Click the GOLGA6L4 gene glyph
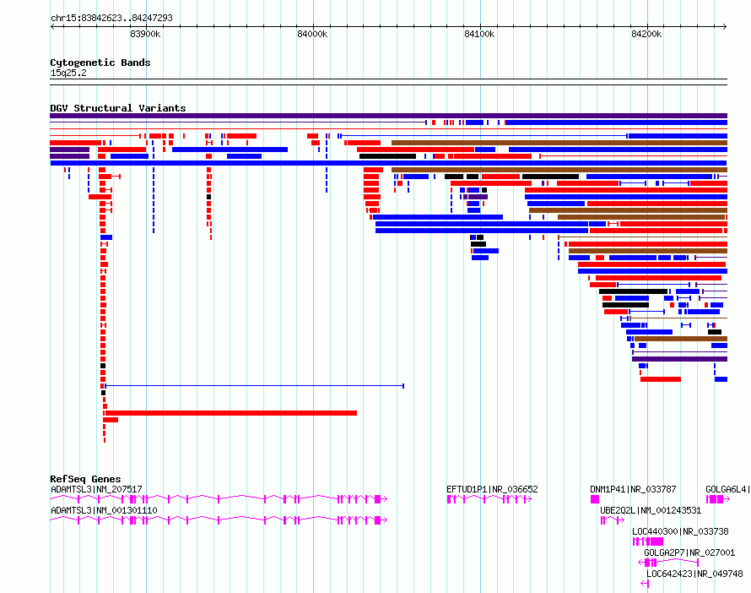Viewport: 751px width, 593px height. tap(717, 499)
